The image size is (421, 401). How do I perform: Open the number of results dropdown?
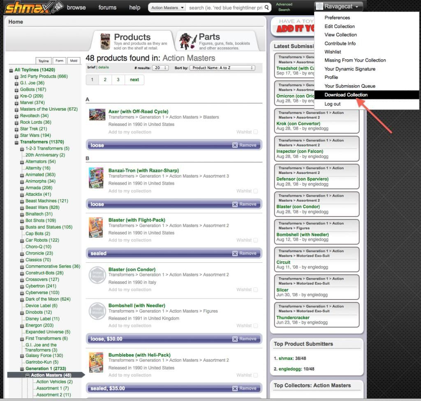click(160, 68)
